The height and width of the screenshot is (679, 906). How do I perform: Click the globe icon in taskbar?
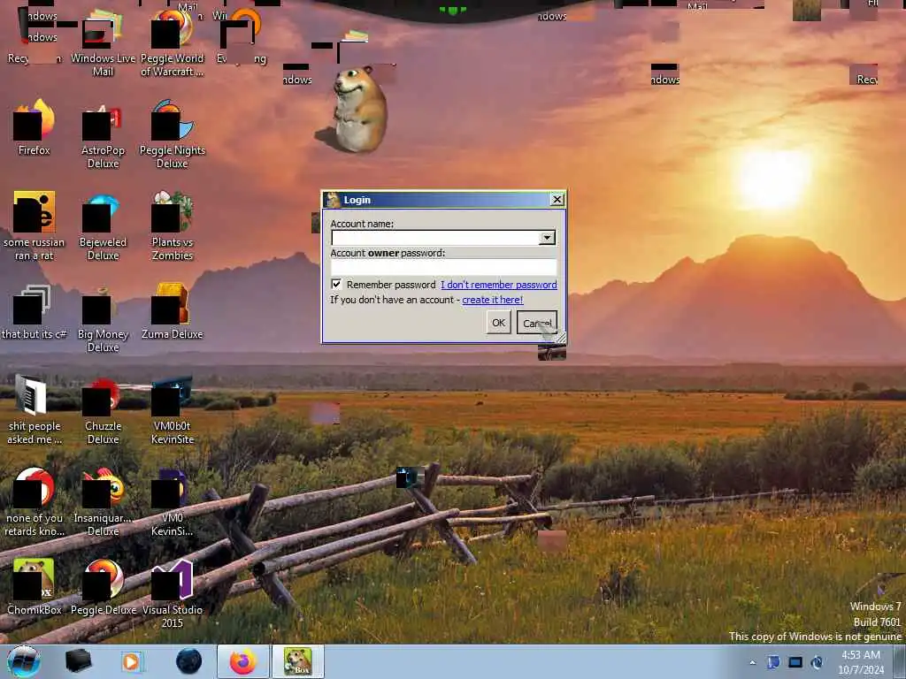189,661
